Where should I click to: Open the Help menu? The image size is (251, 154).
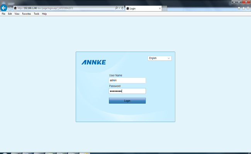(44, 13)
